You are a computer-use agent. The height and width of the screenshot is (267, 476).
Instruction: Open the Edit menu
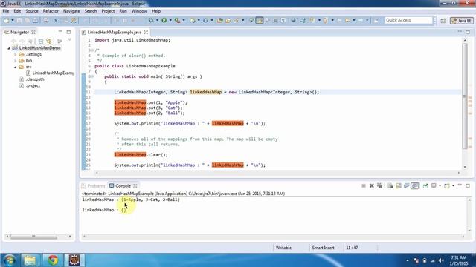[17, 11]
